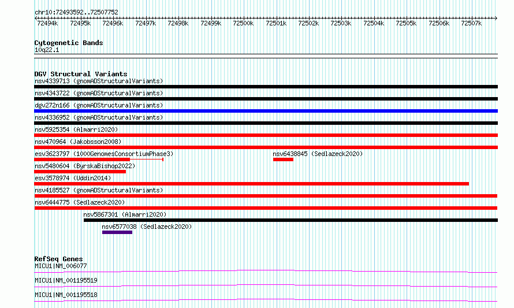
Task: Click the MICU1|NM_001195518 gene label
Action: pos(66,295)
